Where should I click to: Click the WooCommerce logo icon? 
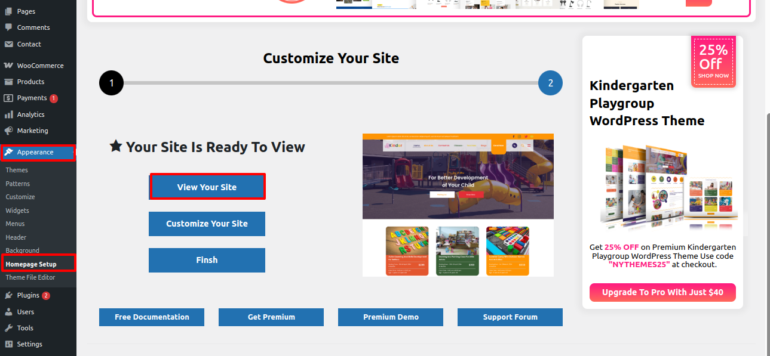(x=8, y=66)
